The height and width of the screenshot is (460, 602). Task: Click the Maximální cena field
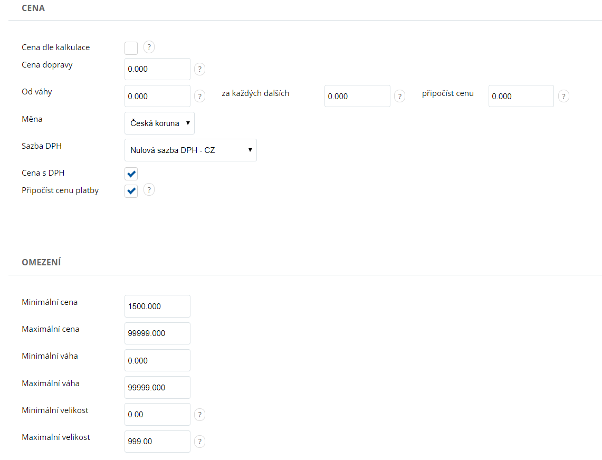pos(157,333)
